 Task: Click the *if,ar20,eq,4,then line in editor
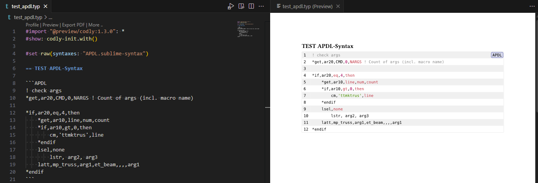53,113
